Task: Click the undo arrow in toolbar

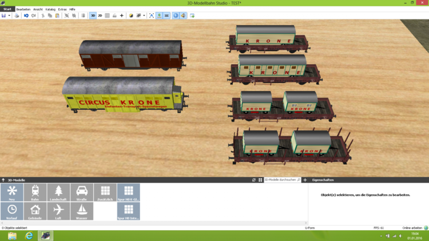Action: tap(26, 15)
